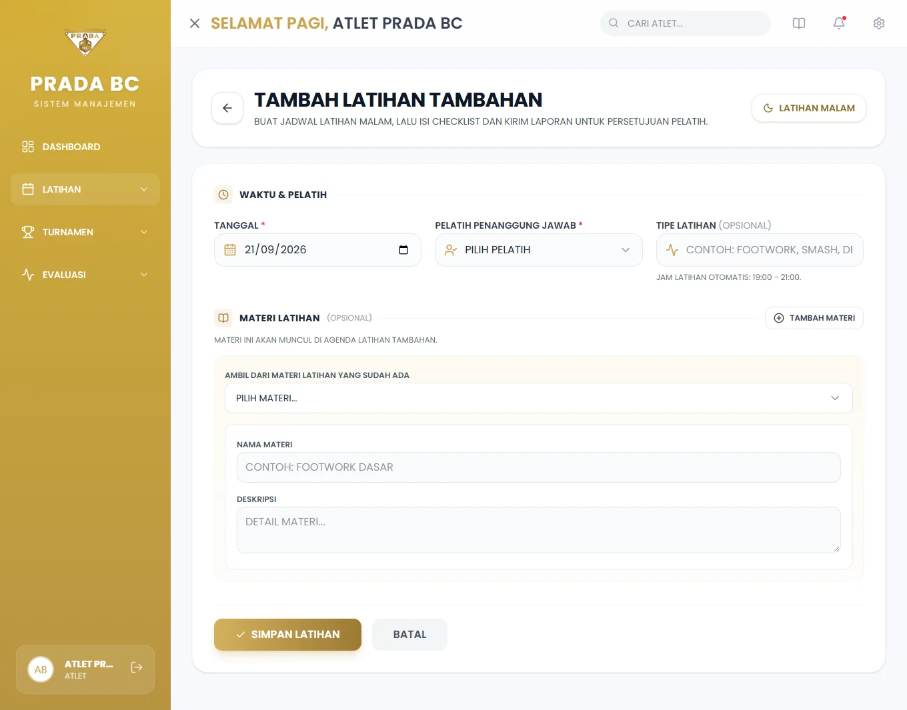Viewport: 907px width, 710px height.
Task: Click the 'Jam latihan otomatis: 19:00 - 21:00' text
Action: (x=729, y=277)
